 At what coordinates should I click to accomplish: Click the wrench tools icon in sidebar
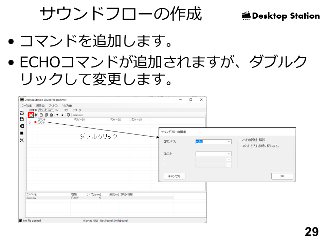pos(22,140)
